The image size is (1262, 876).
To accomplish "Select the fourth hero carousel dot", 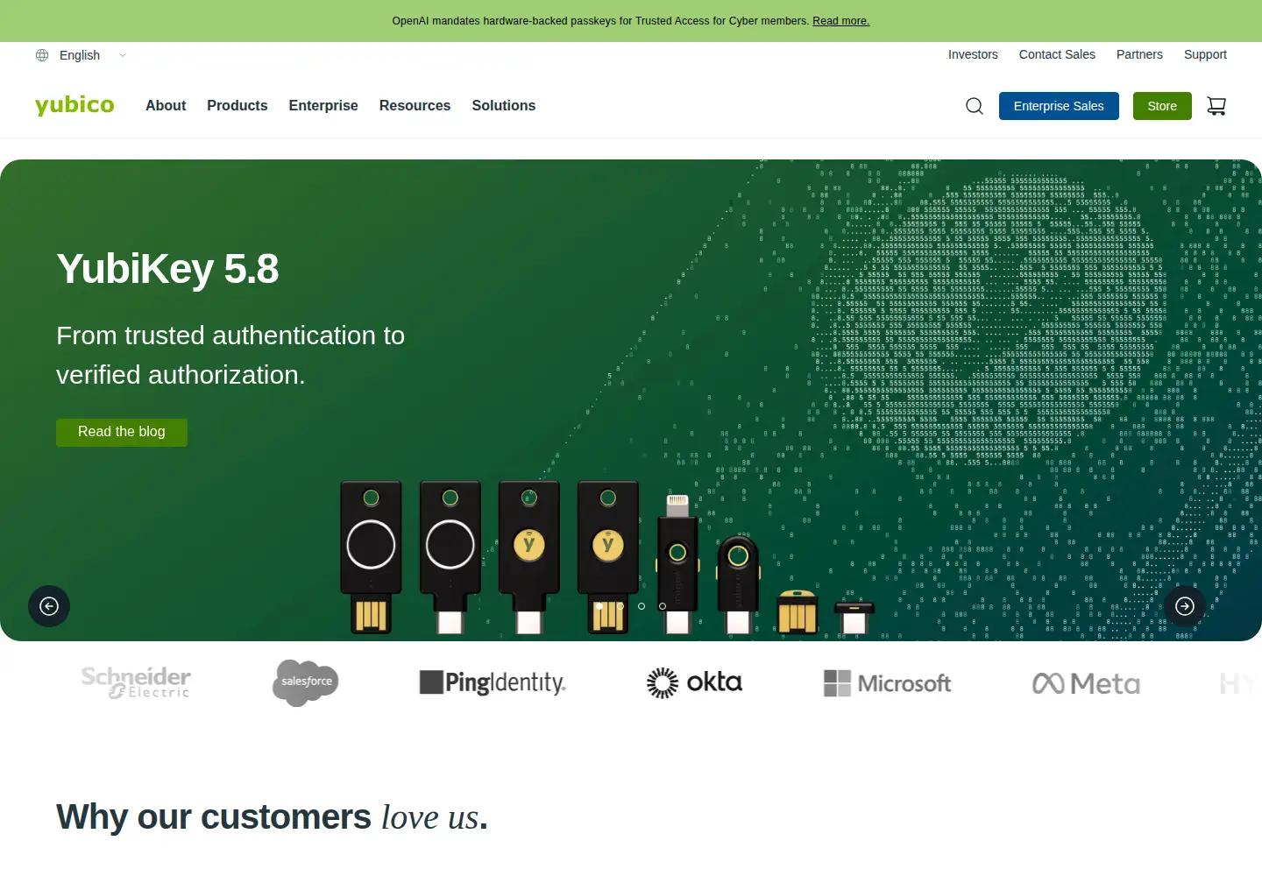I will 663,606.
